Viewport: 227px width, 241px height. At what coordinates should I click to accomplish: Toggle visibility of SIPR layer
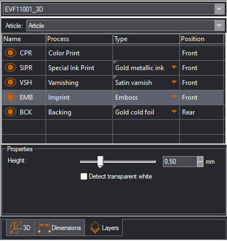tap(10, 67)
